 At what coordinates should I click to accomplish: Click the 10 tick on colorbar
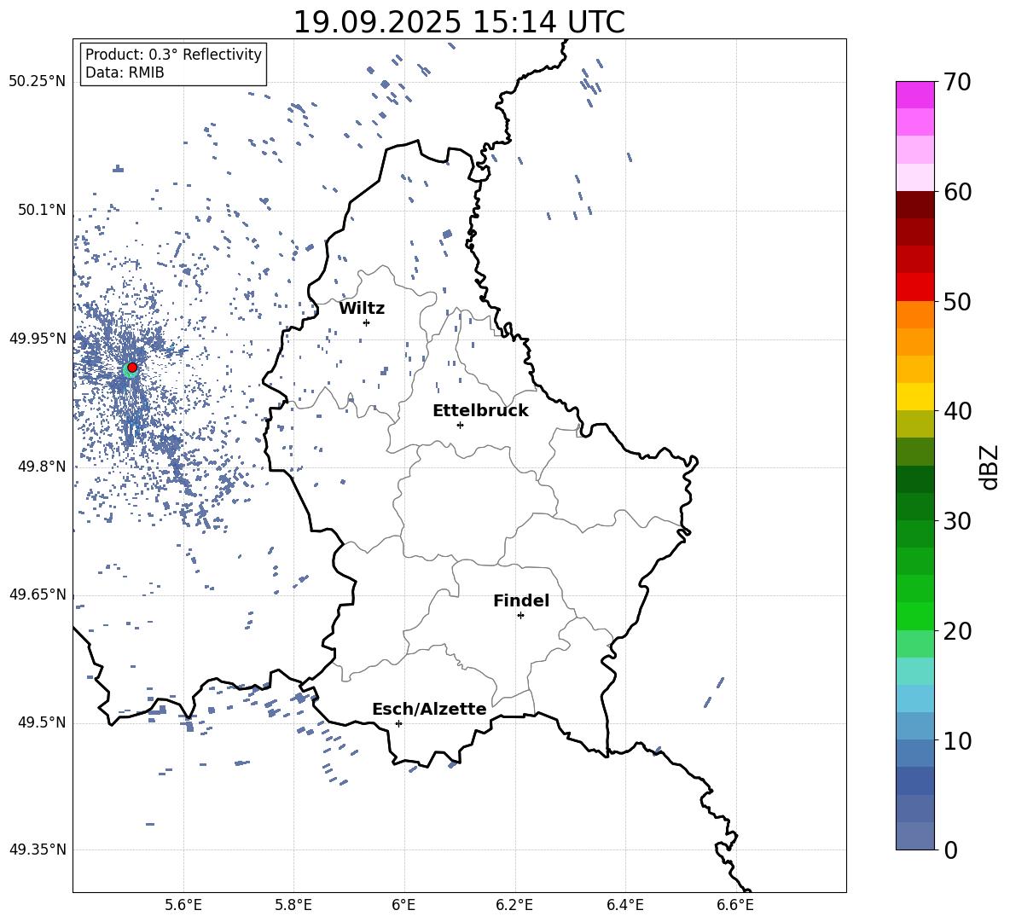[x=957, y=740]
